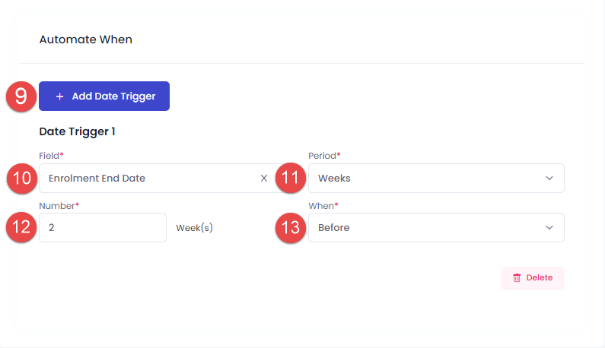The image size is (605, 348).
Task: Click the red step 12 marker
Action: pyautogui.click(x=21, y=227)
